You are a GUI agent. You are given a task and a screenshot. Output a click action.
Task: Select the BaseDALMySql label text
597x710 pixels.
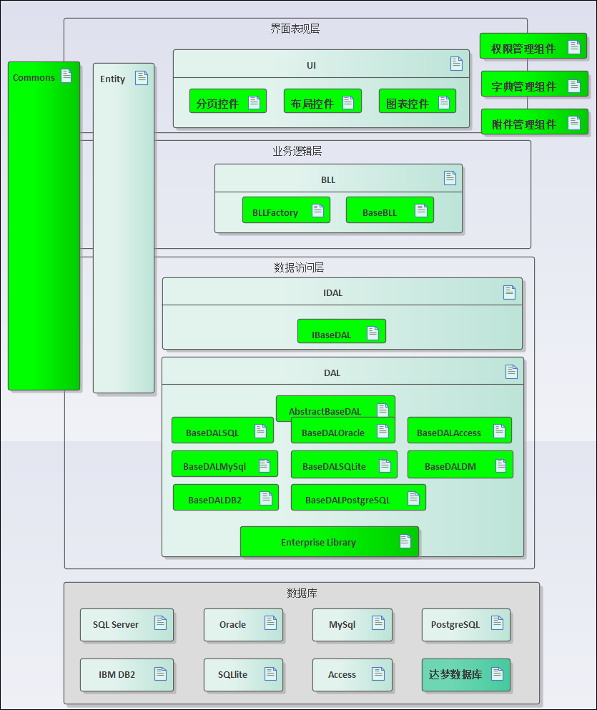point(214,467)
